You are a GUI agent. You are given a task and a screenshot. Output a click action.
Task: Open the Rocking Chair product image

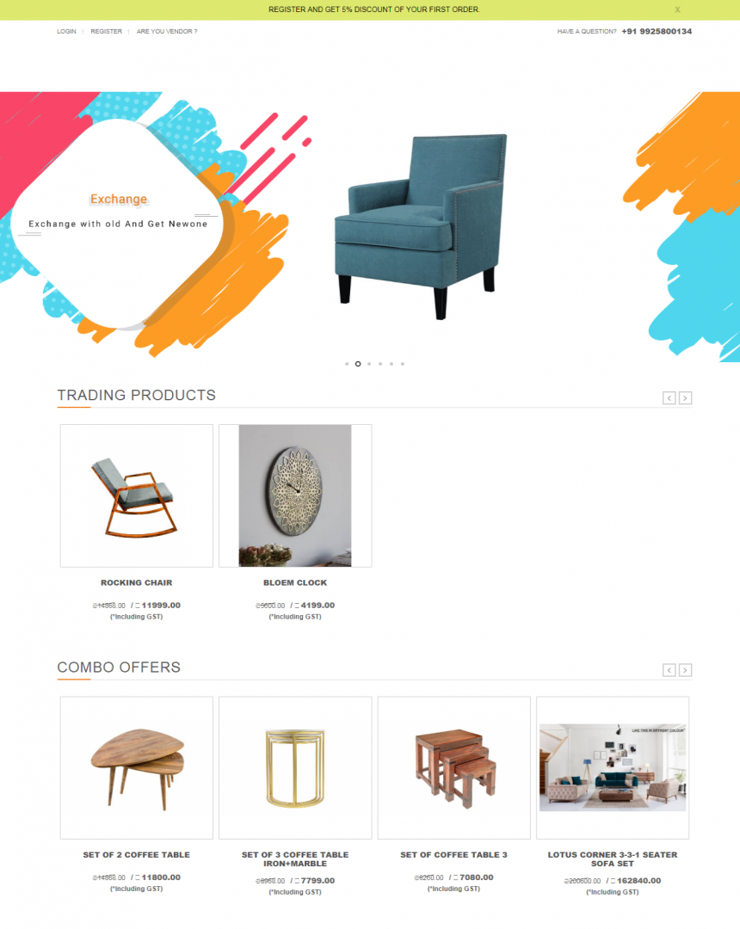[x=136, y=496]
